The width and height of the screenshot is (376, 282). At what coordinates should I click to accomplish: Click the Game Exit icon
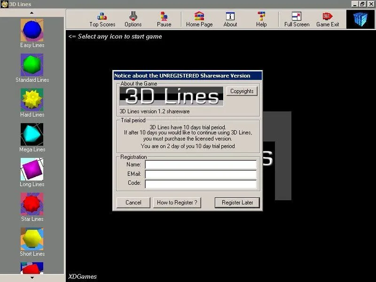[328, 19]
